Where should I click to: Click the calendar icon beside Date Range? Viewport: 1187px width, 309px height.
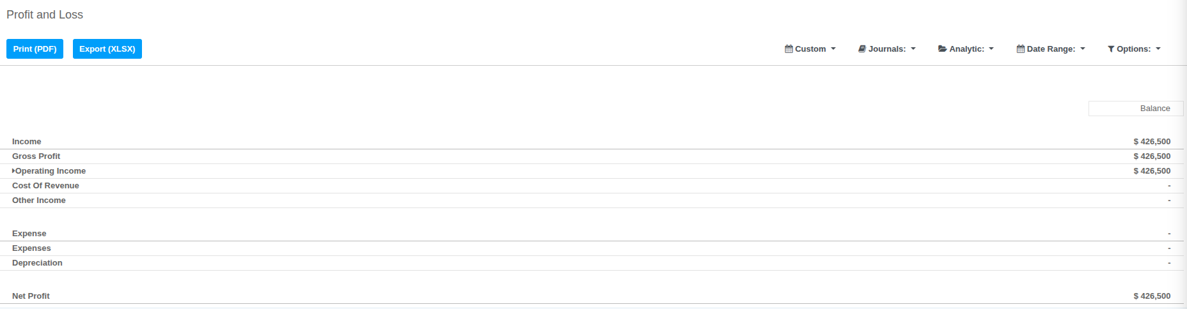[x=1021, y=49]
